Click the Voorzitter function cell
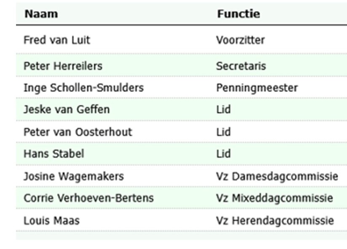This screenshot has width=347, height=249. click(240, 41)
